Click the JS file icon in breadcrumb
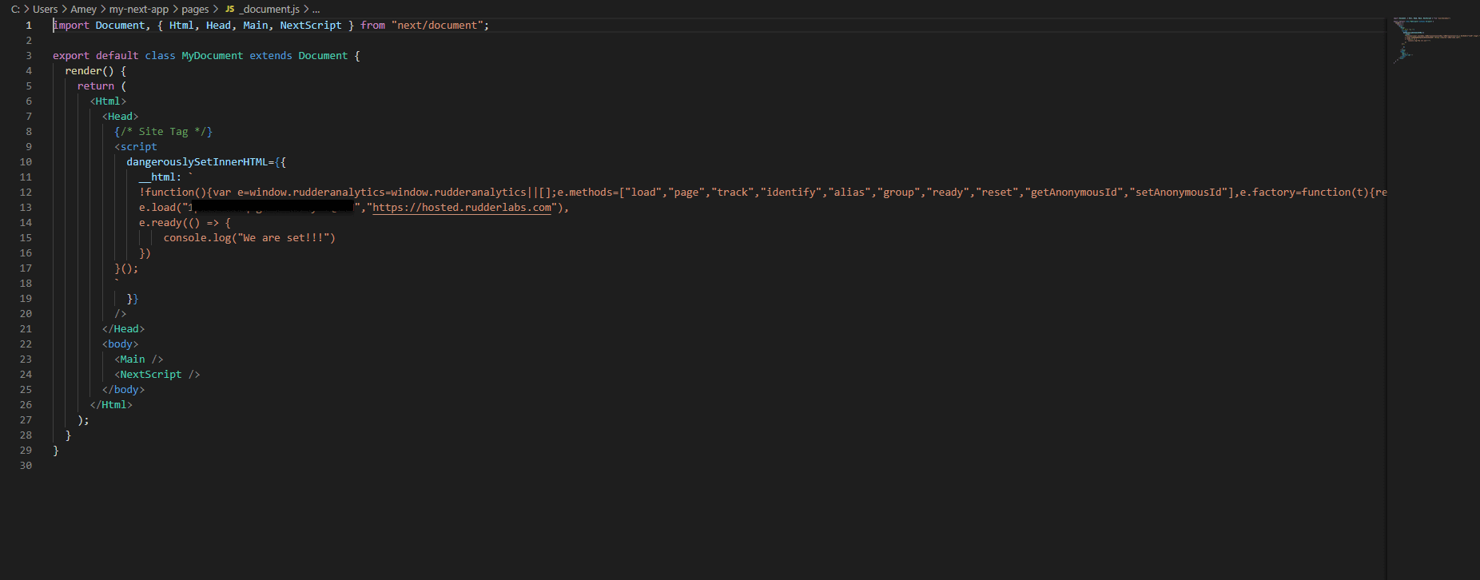This screenshot has height=580, width=1480. [229, 10]
